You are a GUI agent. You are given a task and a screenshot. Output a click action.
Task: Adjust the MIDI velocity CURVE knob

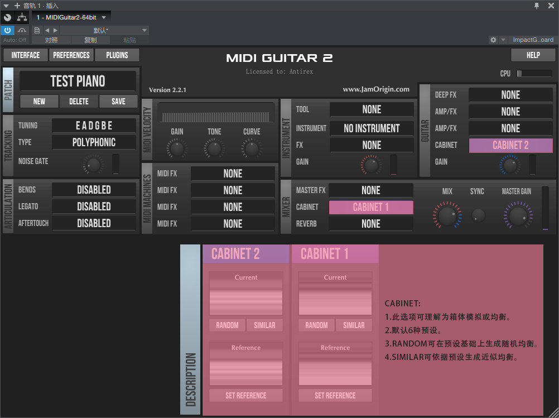pos(252,148)
